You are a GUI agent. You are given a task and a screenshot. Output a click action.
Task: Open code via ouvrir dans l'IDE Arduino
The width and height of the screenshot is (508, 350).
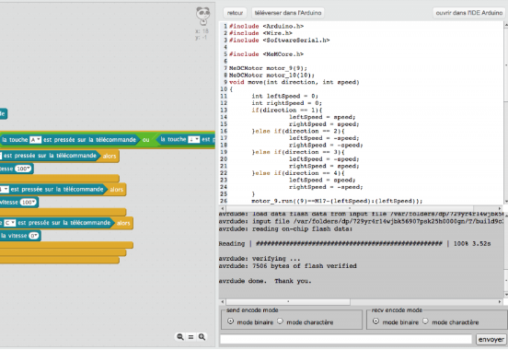(468, 13)
